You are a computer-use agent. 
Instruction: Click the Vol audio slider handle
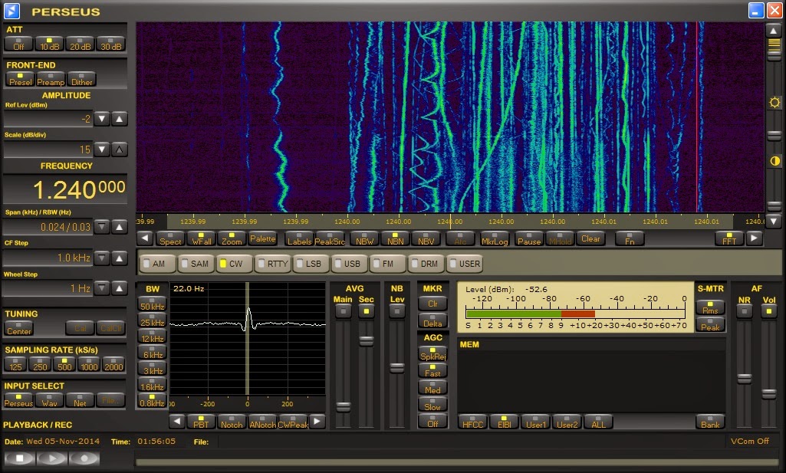tap(768, 393)
